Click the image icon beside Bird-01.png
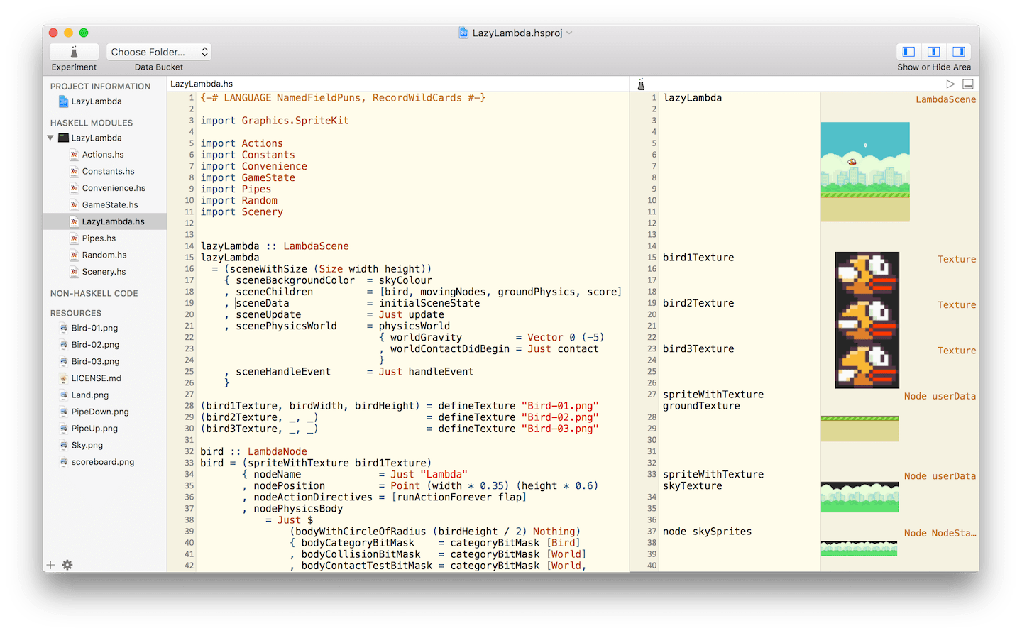Screen dimensions: 1022x633 coord(63,328)
